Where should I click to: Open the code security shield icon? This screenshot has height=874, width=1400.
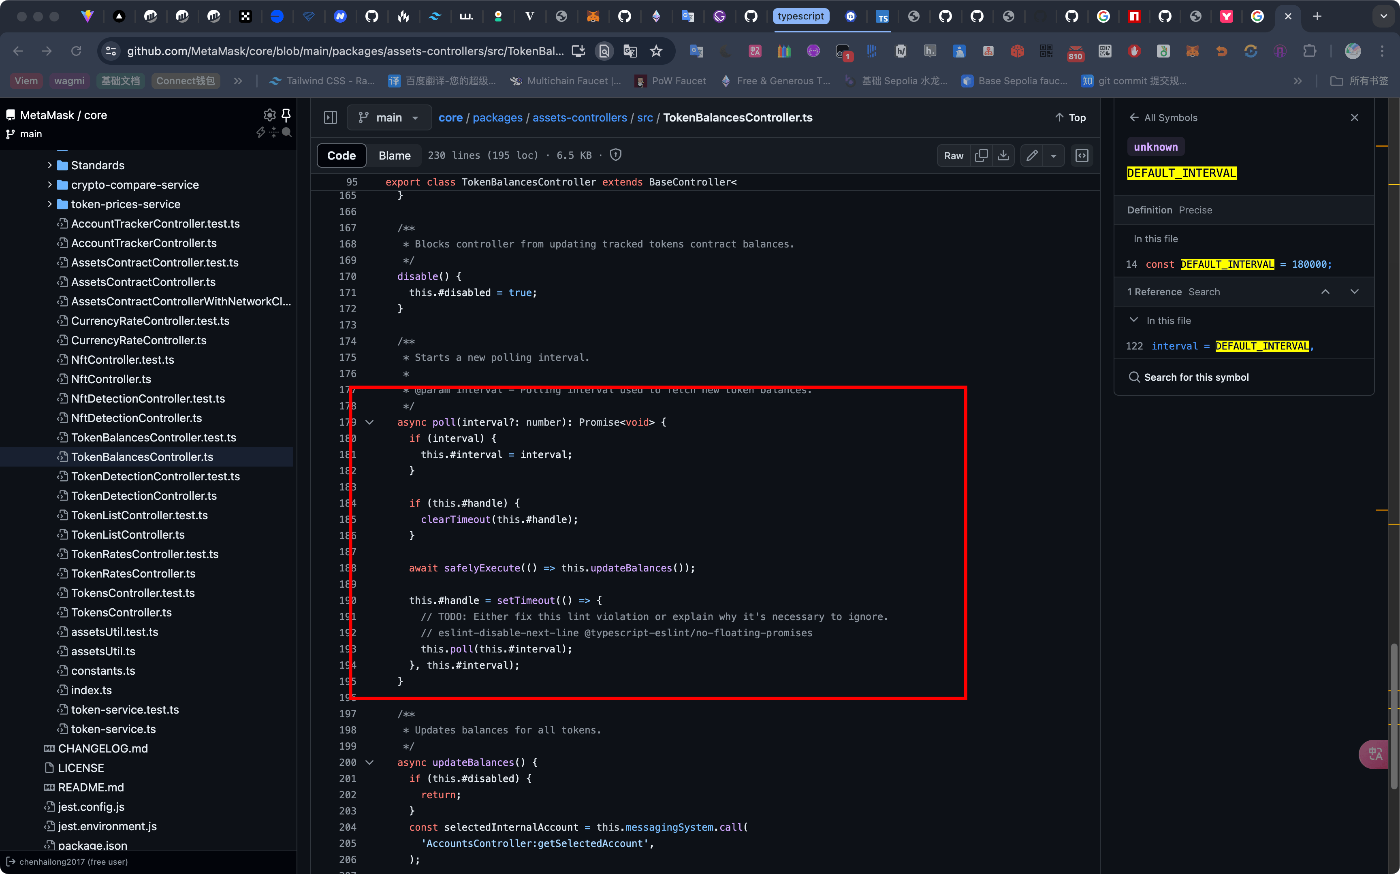coord(616,155)
